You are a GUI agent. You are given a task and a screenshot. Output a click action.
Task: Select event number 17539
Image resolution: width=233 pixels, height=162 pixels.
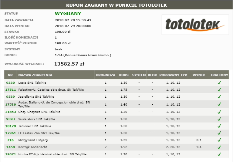(x=10, y=104)
